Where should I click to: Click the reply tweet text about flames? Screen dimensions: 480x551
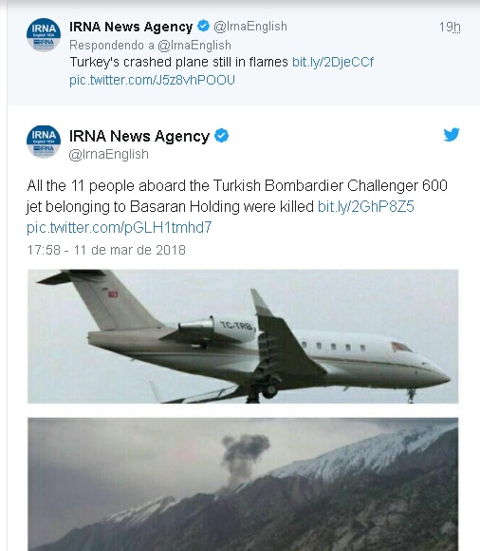pos(178,62)
